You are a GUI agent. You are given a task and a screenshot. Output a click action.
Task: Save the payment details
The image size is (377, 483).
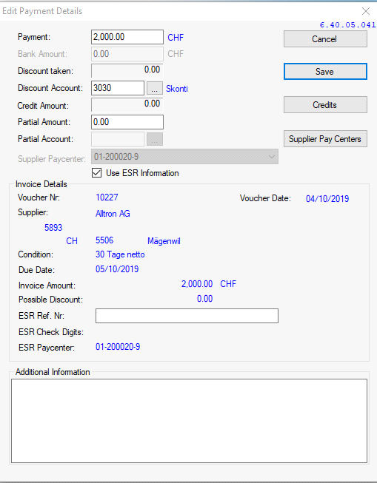[325, 72]
